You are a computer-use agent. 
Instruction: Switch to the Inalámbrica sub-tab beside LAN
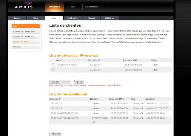point(73,18)
